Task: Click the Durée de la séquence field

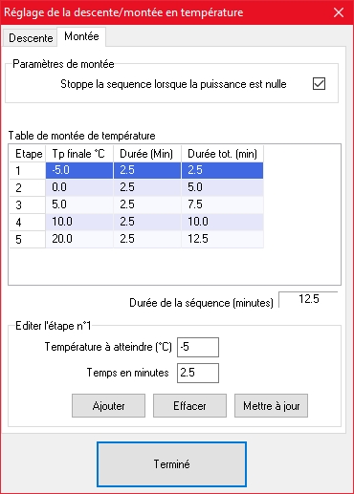Action: [x=308, y=299]
